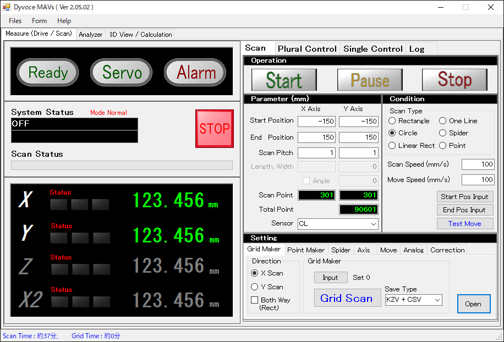Image resolution: width=504 pixels, height=342 pixels.
Task: Enable the Both Way (Rect) checkbox
Action: tap(255, 300)
